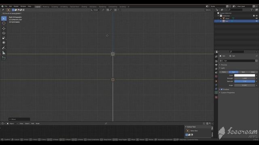
Task: Collapse the Light panel
Action: click(x=223, y=68)
